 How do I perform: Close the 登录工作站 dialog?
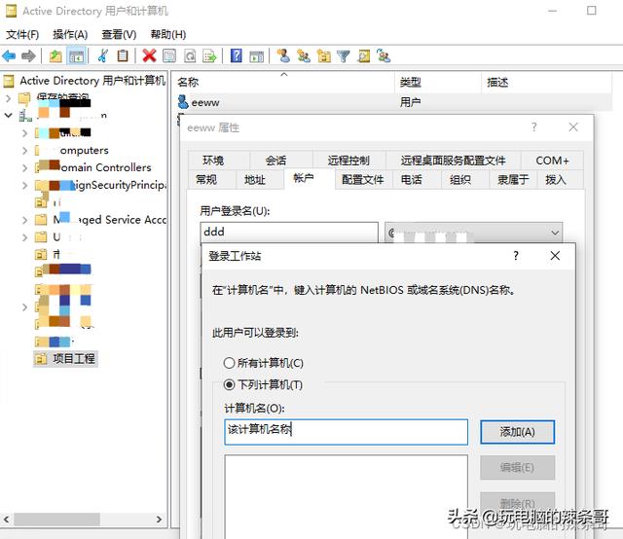coord(555,256)
